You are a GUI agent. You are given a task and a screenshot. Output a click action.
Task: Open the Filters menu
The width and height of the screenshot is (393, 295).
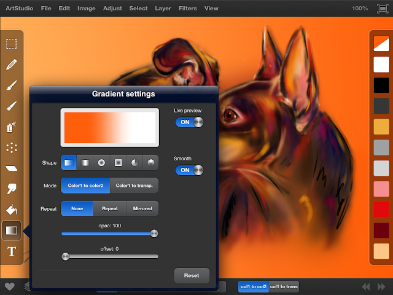tap(188, 9)
